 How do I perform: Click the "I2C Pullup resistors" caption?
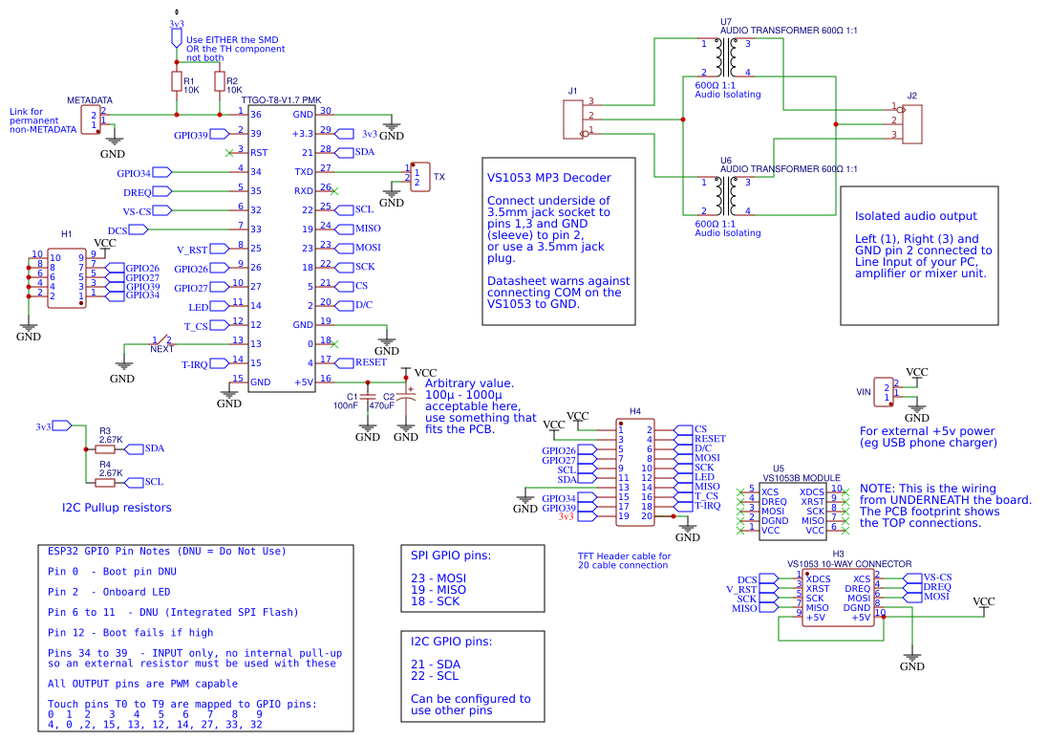[117, 508]
